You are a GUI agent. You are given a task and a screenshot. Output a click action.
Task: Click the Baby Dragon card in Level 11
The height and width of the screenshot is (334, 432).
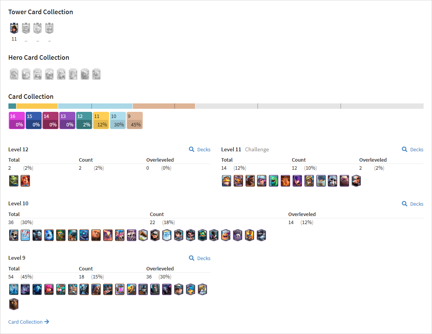coord(274,181)
